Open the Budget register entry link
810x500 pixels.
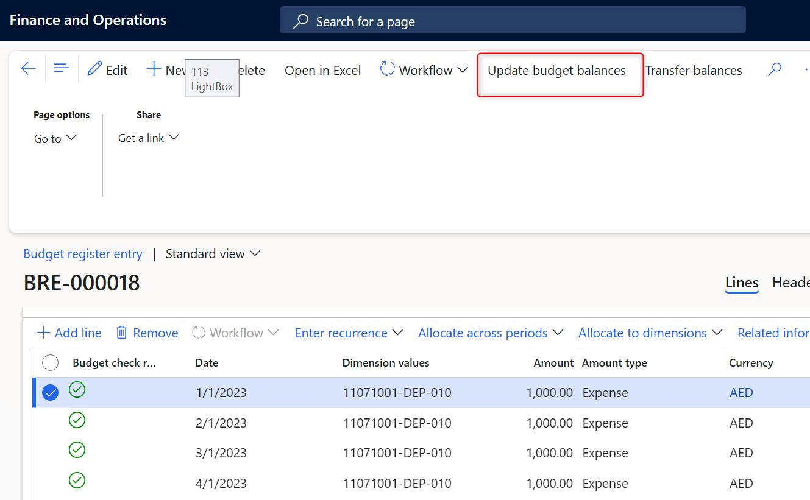pos(83,254)
